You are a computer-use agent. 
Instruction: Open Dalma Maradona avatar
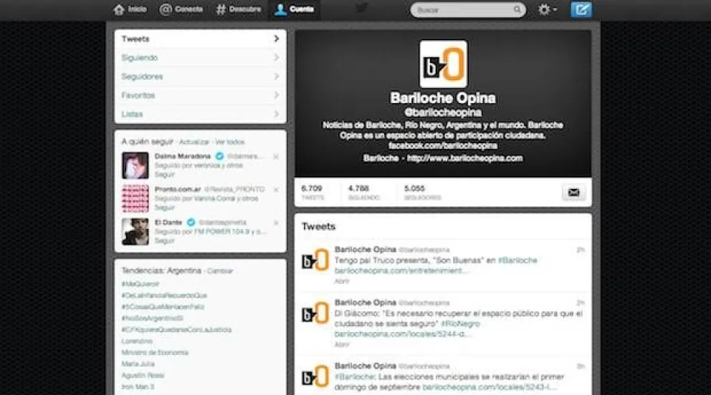tap(135, 165)
